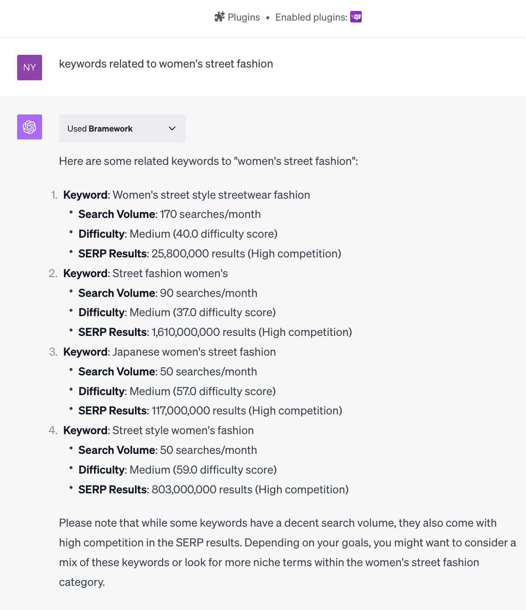Click the Plugins label at the top
The image size is (526, 610).
click(x=244, y=17)
